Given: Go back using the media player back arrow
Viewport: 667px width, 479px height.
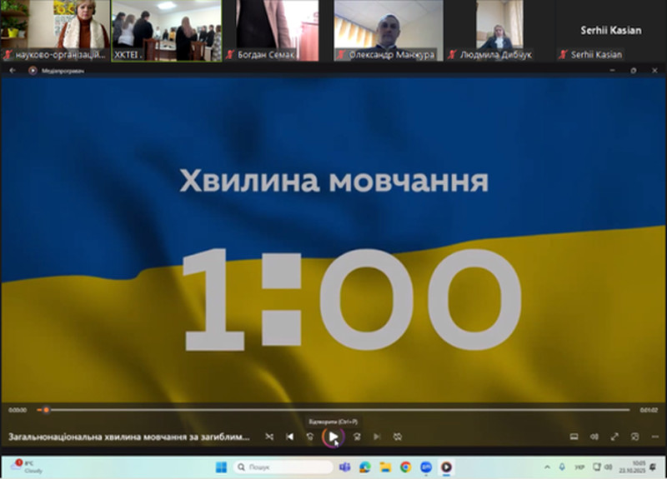Looking at the screenshot, I should (x=13, y=71).
